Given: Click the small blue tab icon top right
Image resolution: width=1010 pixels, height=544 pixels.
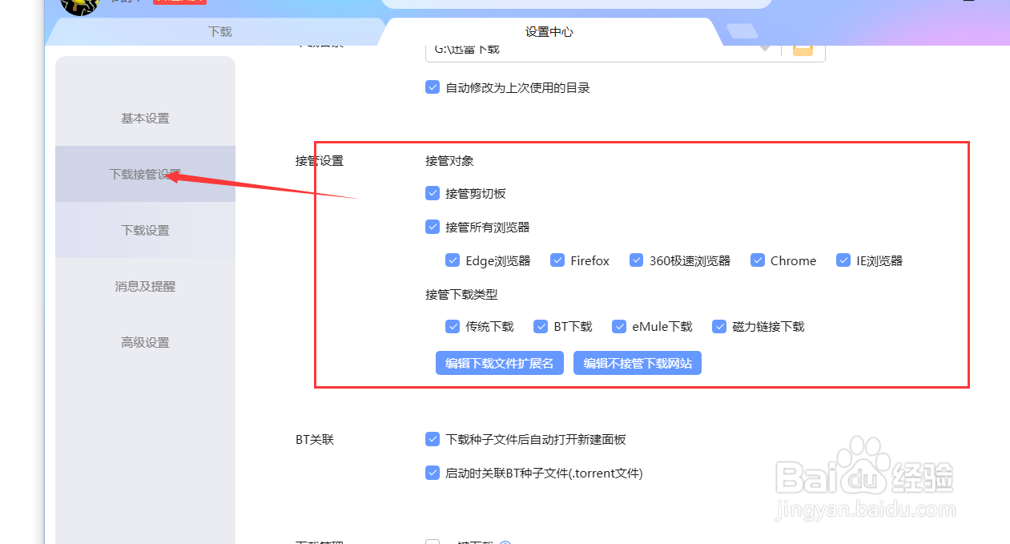Looking at the screenshot, I should pos(742,29).
